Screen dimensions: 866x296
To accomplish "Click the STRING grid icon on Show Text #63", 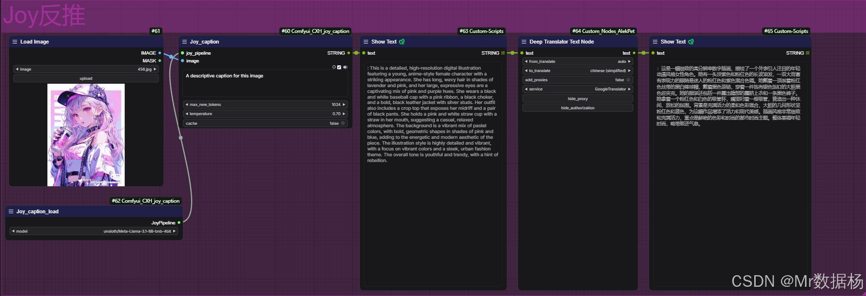I will (x=503, y=53).
